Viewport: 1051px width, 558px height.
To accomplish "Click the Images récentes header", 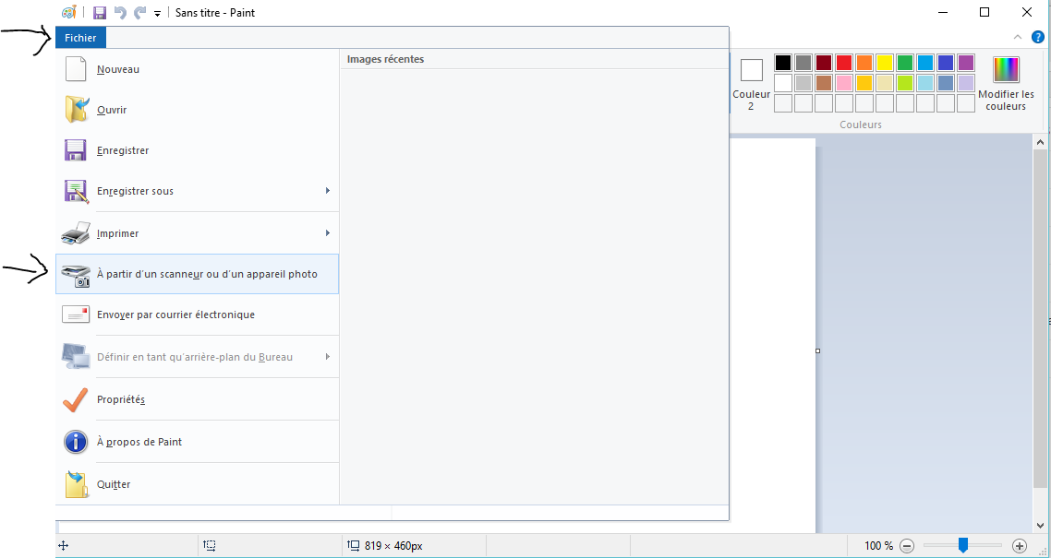I will tap(385, 60).
